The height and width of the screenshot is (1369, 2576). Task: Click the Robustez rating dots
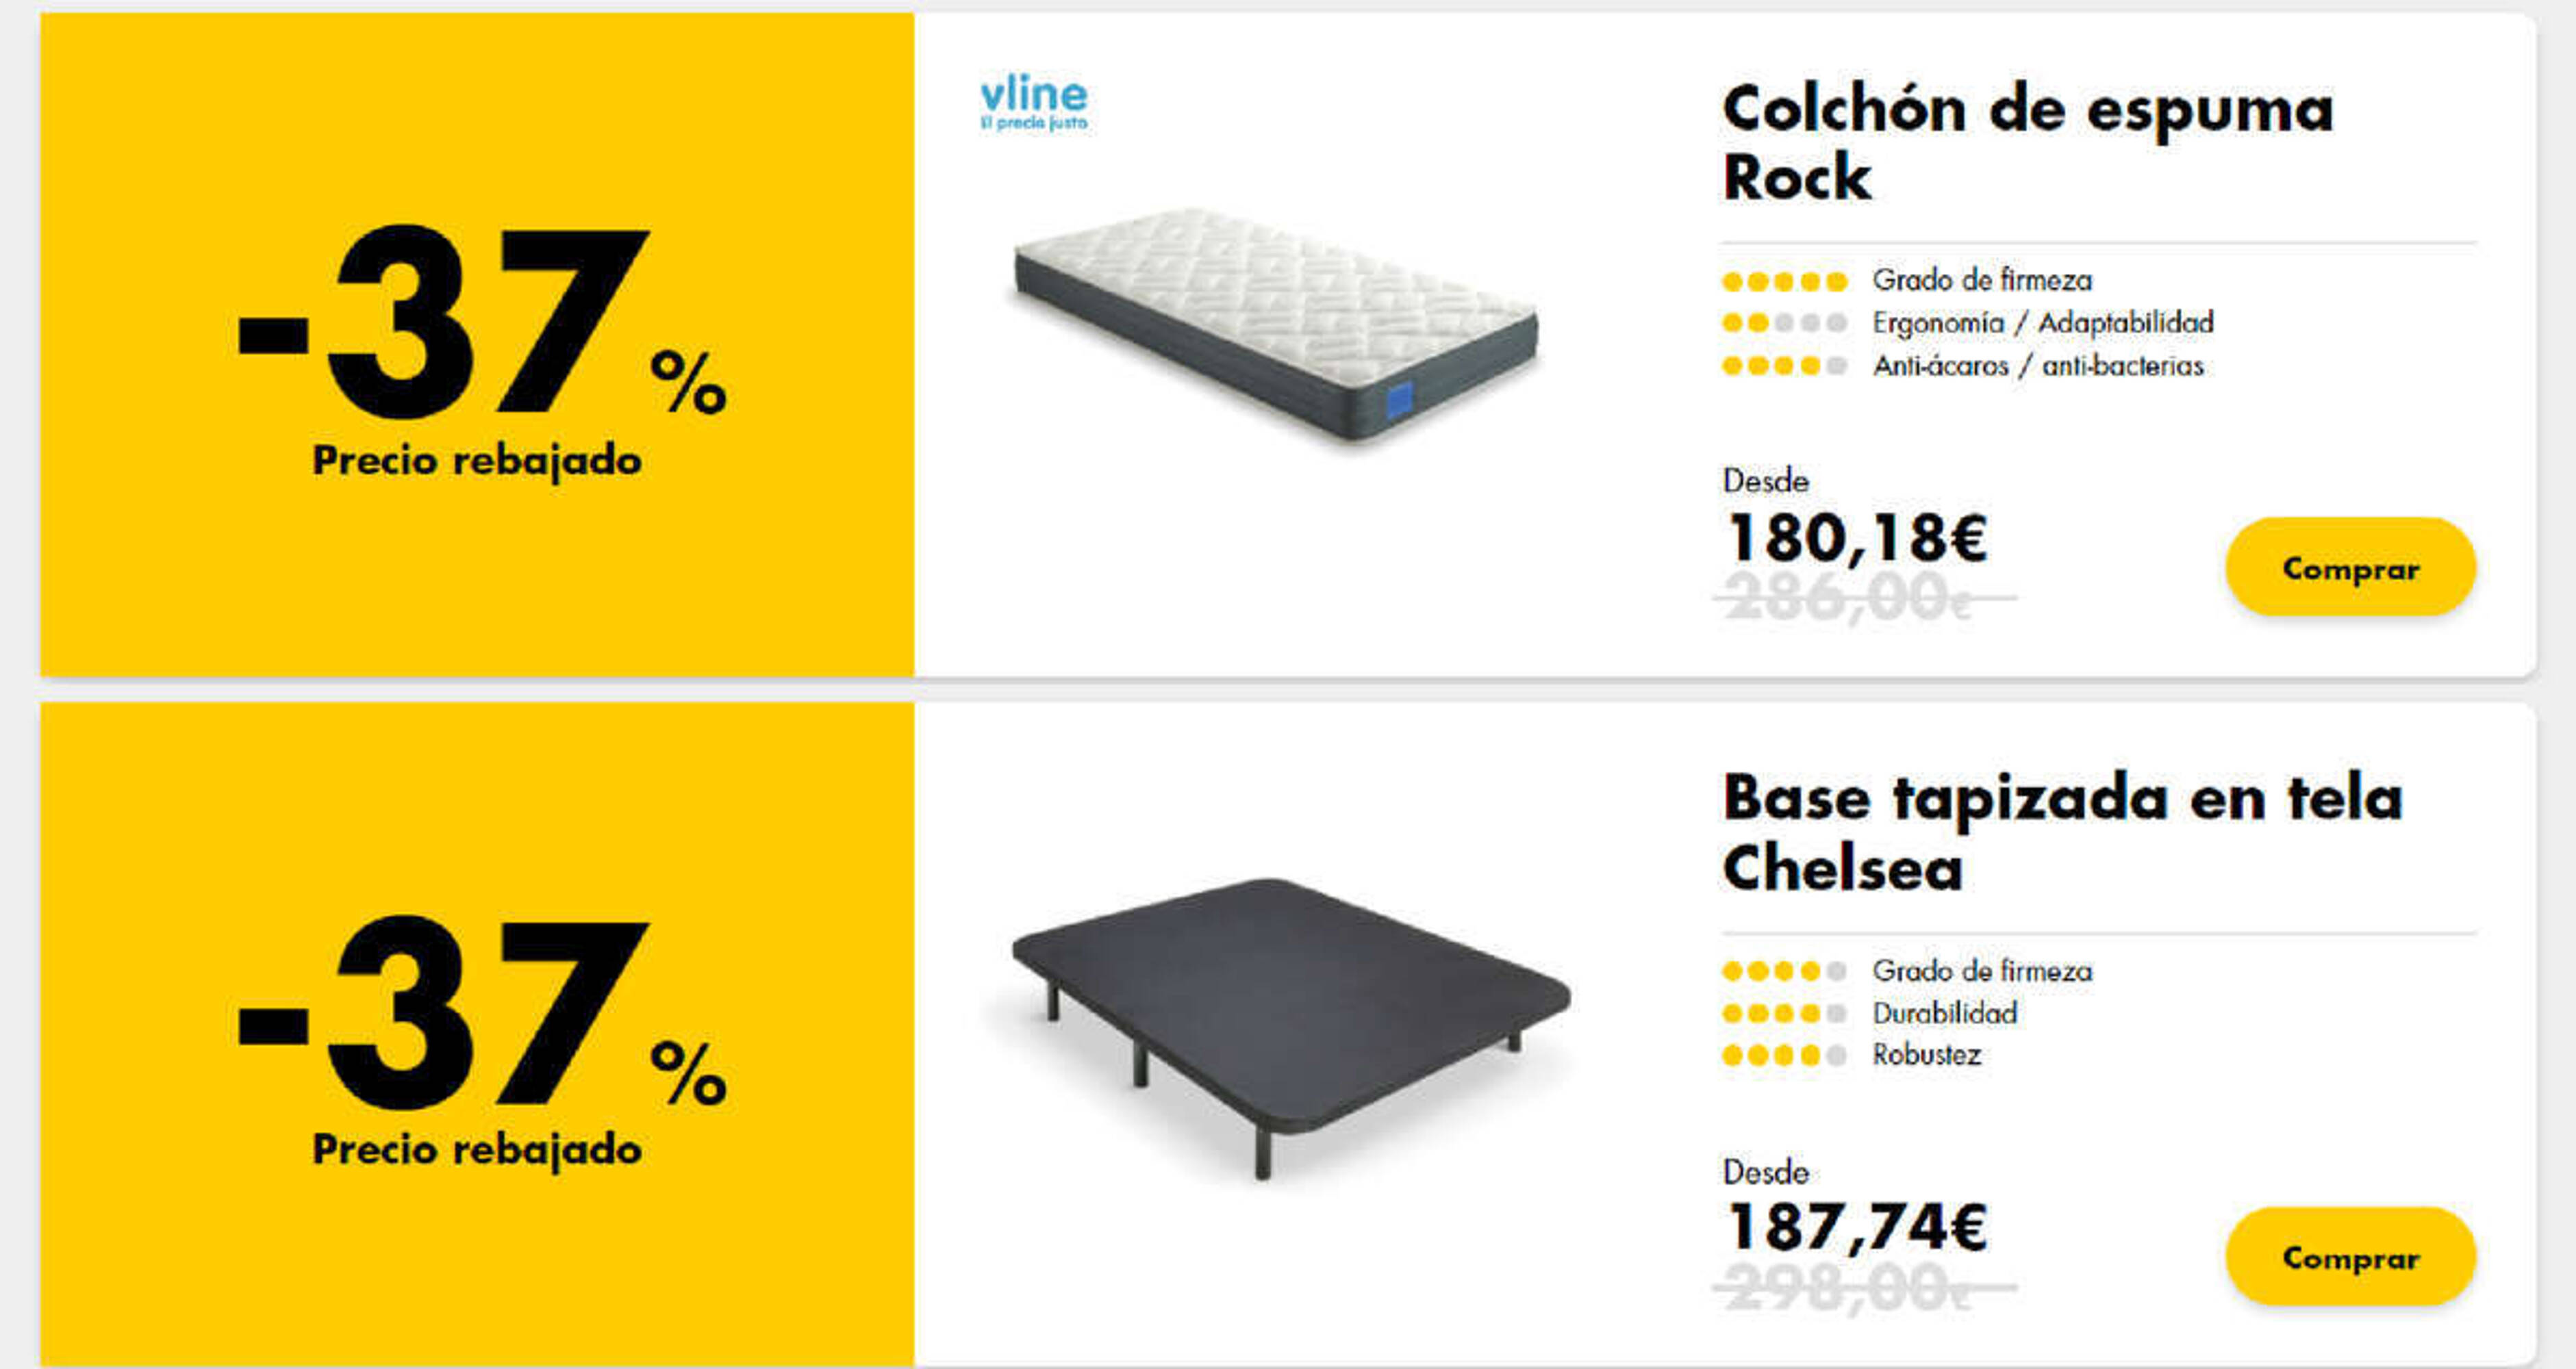point(1784,1055)
